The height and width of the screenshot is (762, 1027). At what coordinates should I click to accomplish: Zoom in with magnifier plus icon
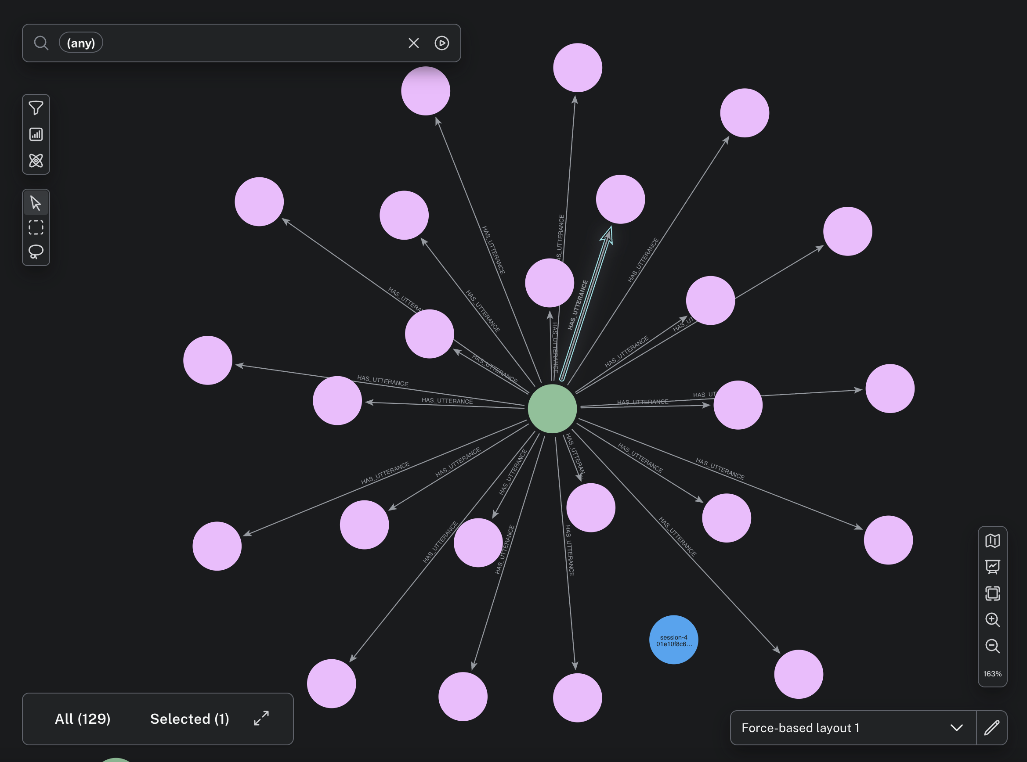tap(992, 619)
